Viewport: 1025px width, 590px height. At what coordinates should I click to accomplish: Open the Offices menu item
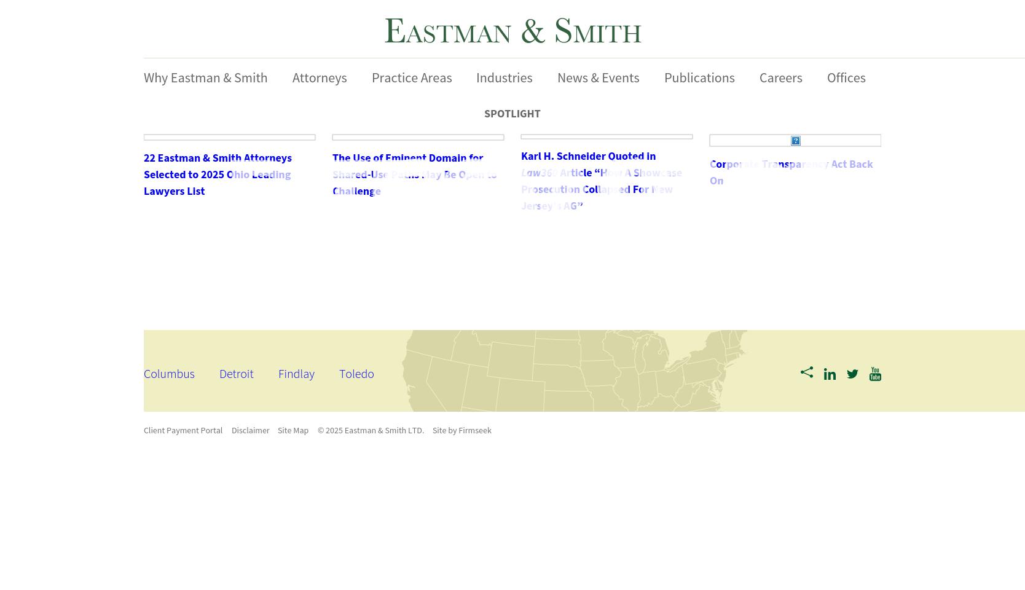846,78
